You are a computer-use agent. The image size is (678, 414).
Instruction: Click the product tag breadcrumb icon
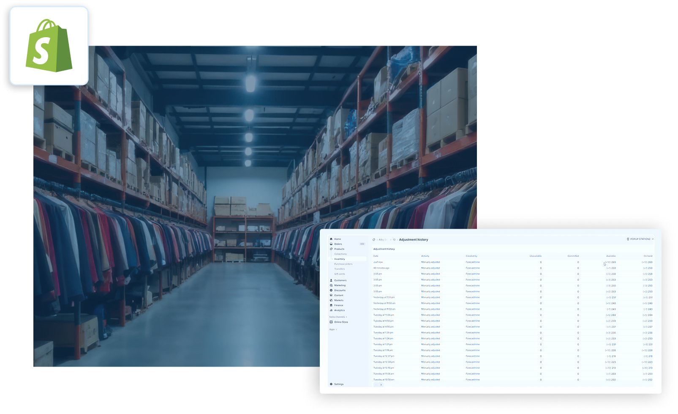(x=374, y=240)
